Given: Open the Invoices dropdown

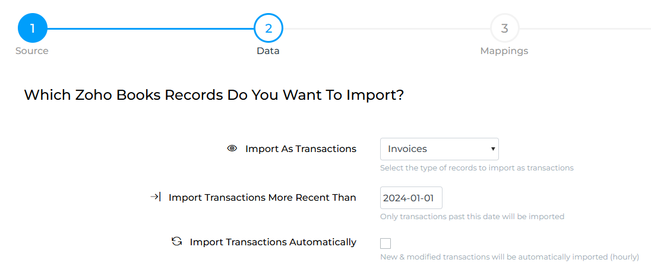Looking at the screenshot, I should pos(440,149).
